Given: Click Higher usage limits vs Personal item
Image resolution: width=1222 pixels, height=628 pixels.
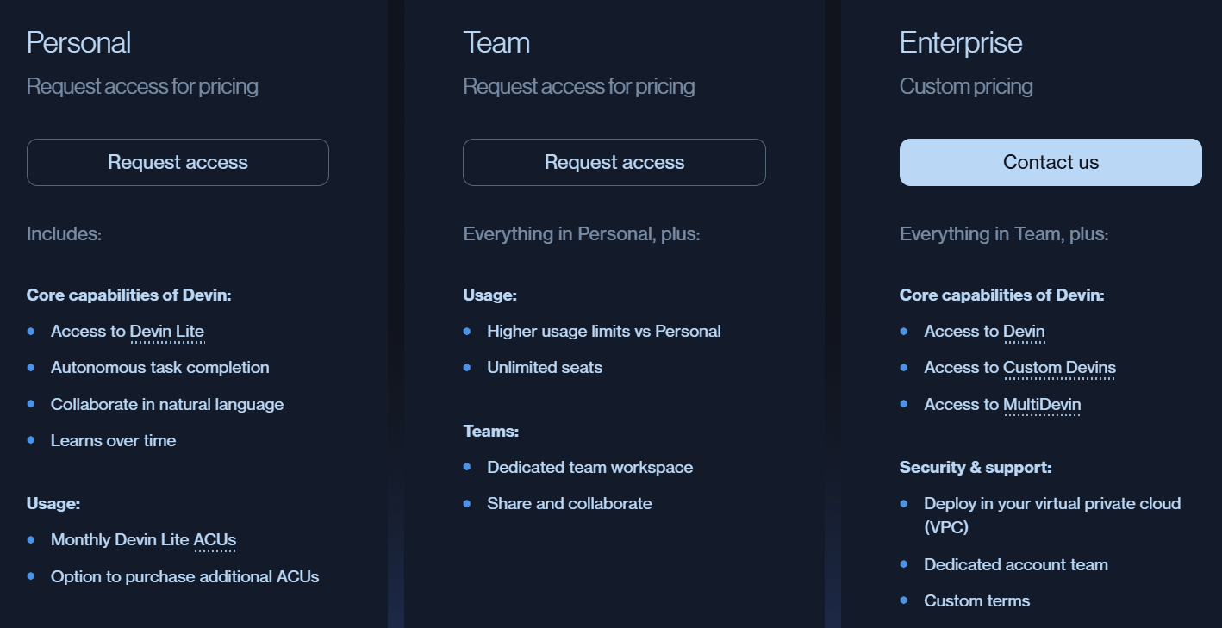Looking at the screenshot, I should [603, 332].
